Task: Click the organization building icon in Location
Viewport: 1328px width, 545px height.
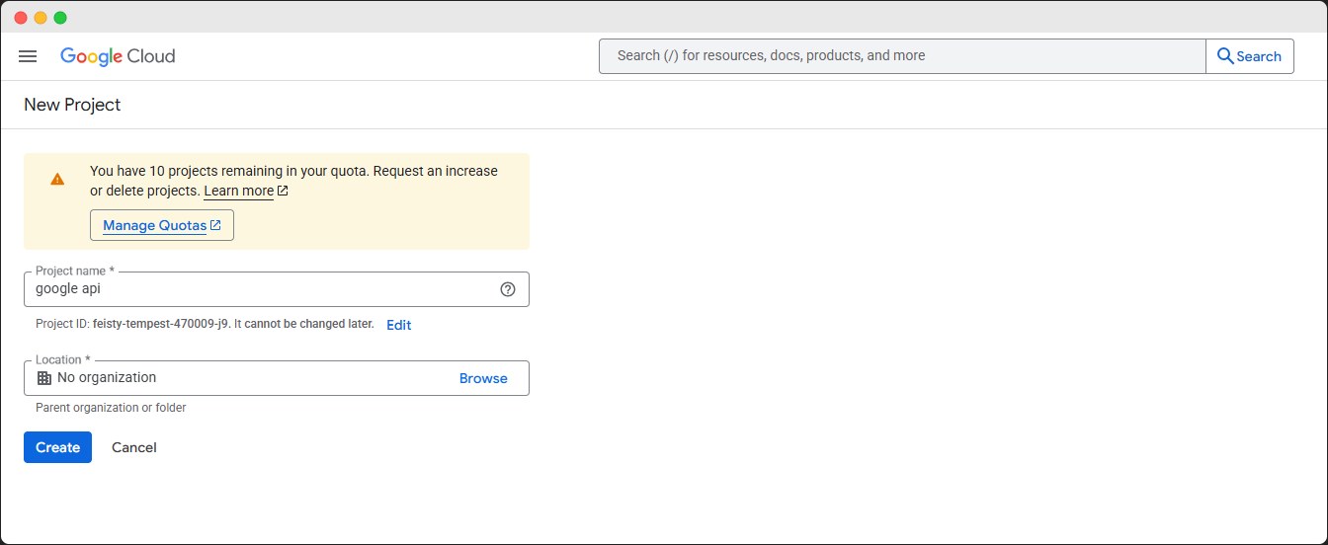Action: (x=44, y=378)
